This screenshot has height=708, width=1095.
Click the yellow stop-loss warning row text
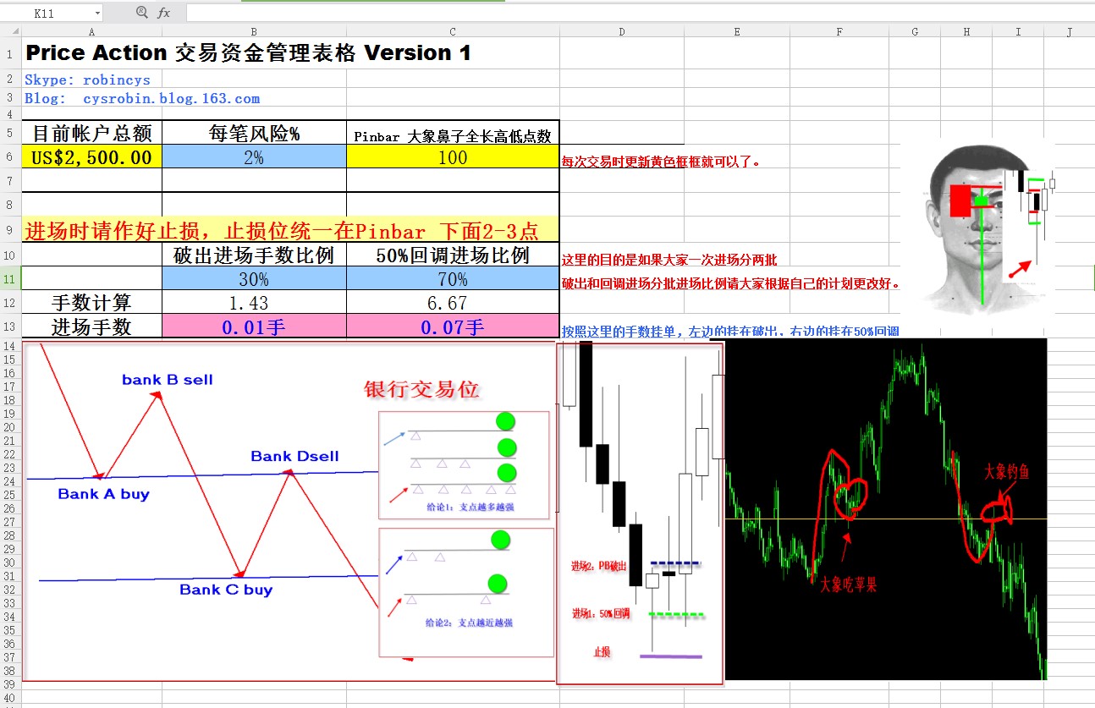(282, 229)
